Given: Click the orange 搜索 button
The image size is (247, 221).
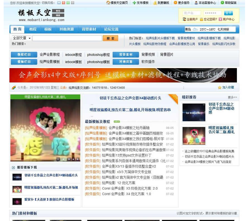Looking at the screenshot, I should pos(110,38).
